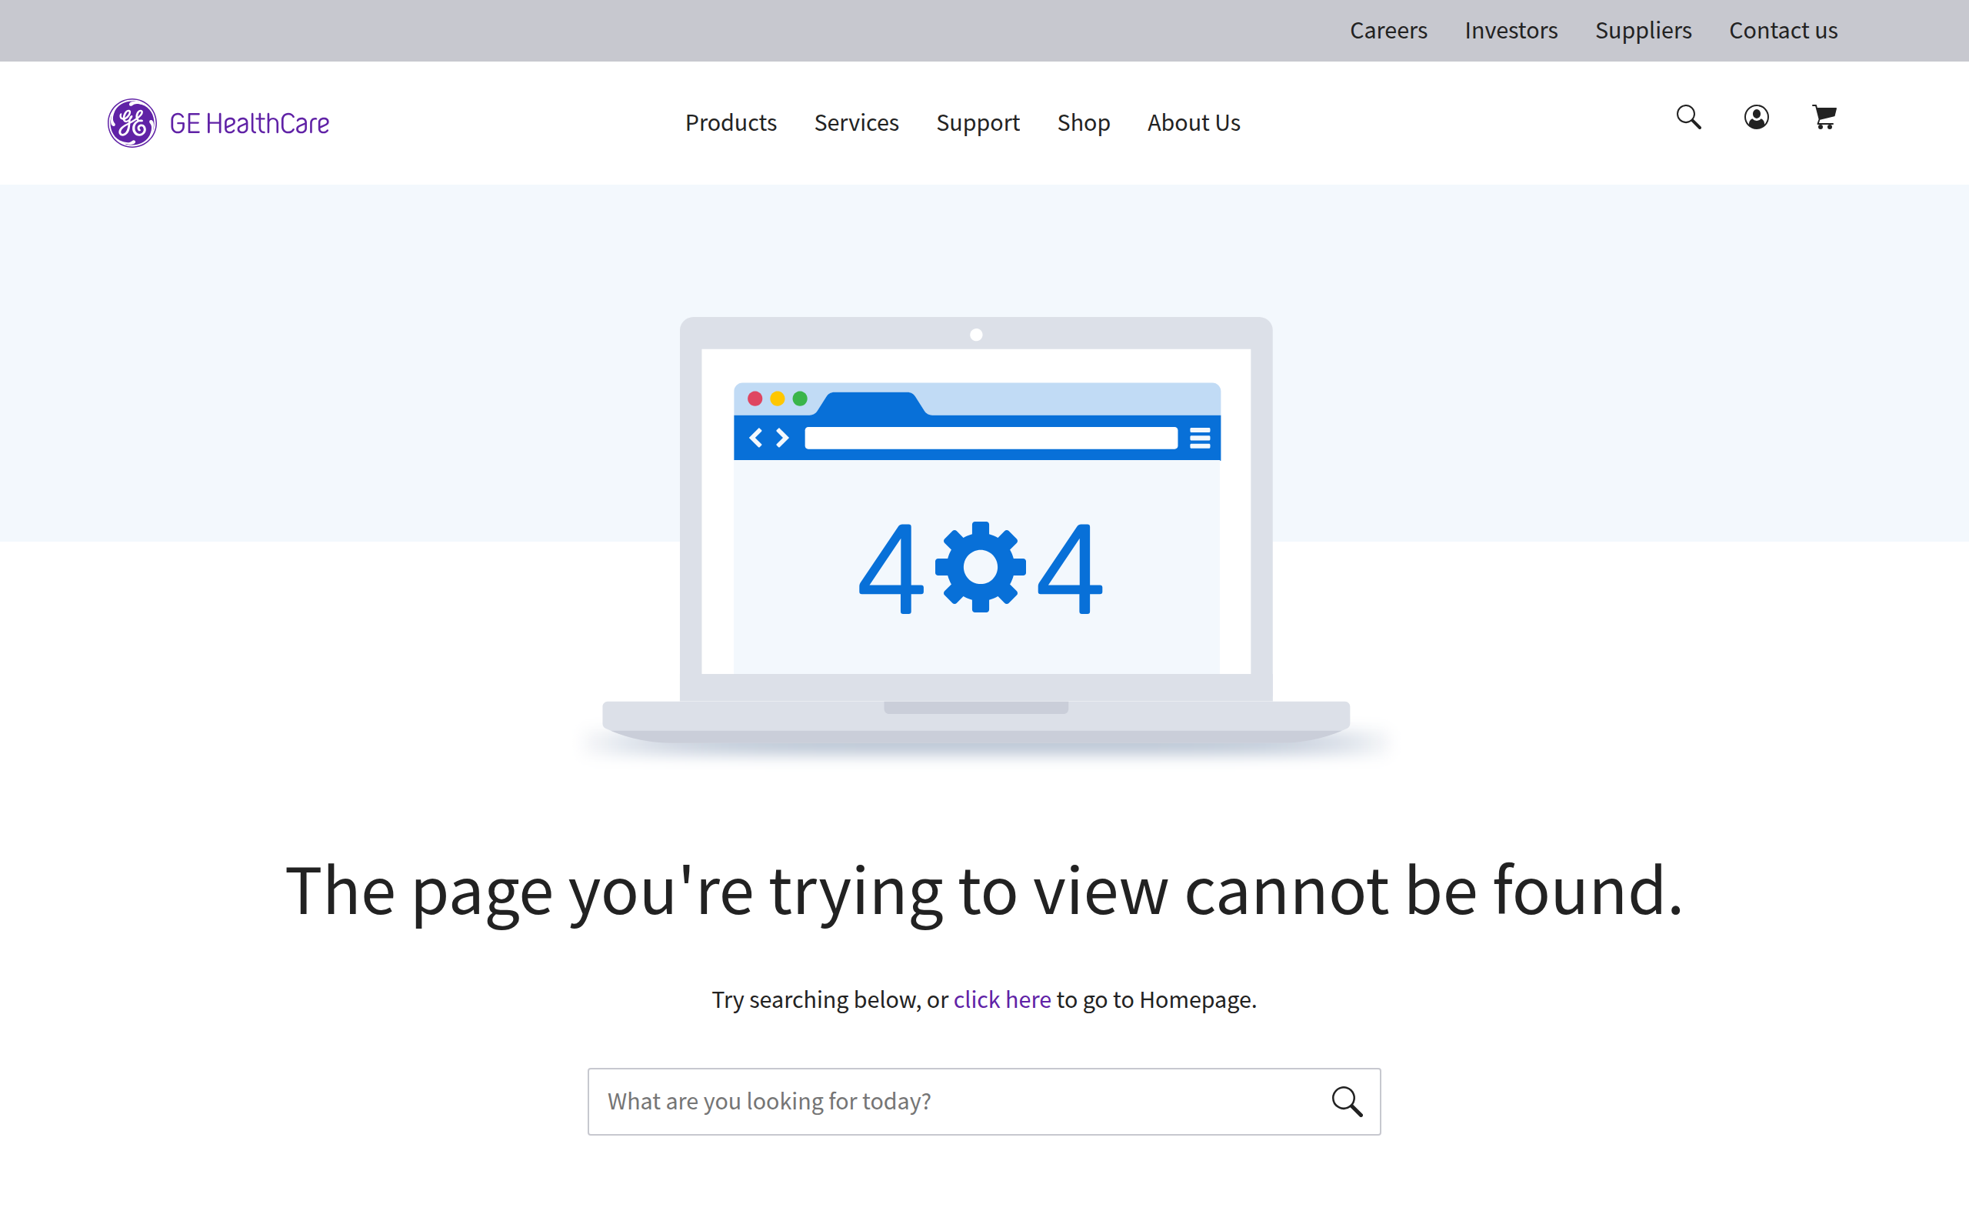This screenshot has width=1969, height=1231.
Task: Click the account profile icon
Action: coord(1756,118)
